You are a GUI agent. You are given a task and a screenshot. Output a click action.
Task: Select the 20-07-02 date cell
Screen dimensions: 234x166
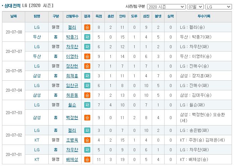coord(14,135)
